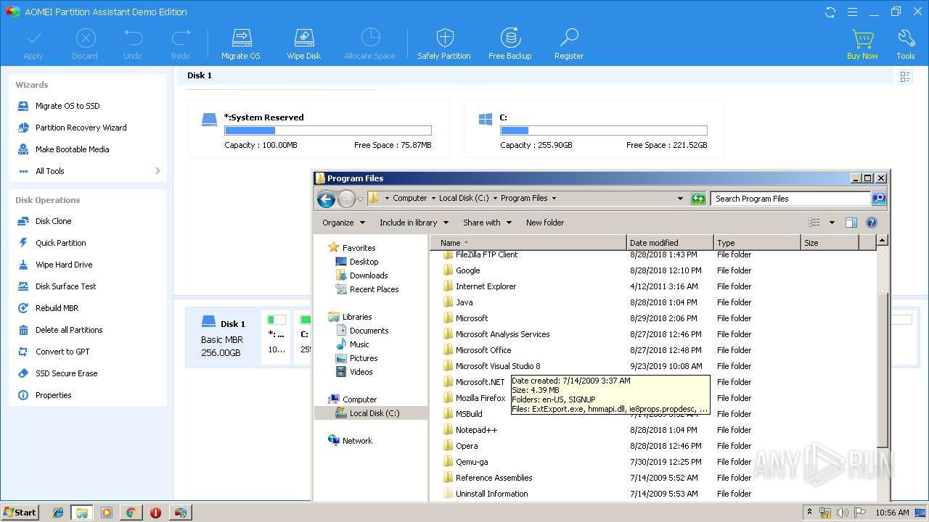Open recent pages dropdown arrow
Image resolution: width=929 pixels, height=522 pixels.
pyautogui.click(x=360, y=199)
